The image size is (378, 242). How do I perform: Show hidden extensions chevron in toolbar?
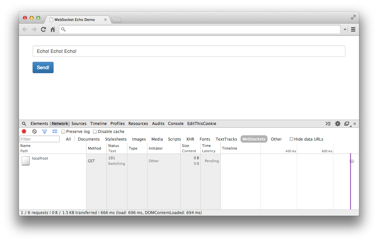pyautogui.click(x=345, y=29)
